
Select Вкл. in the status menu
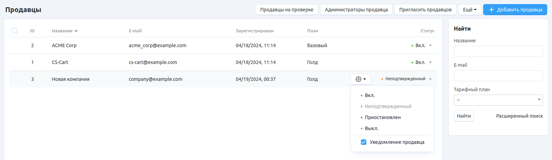tap(369, 95)
